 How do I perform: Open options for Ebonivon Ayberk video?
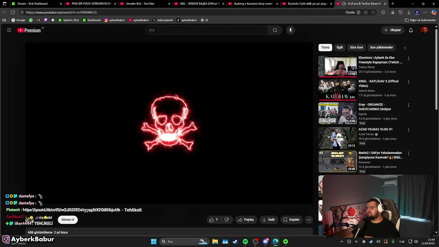click(x=408, y=58)
